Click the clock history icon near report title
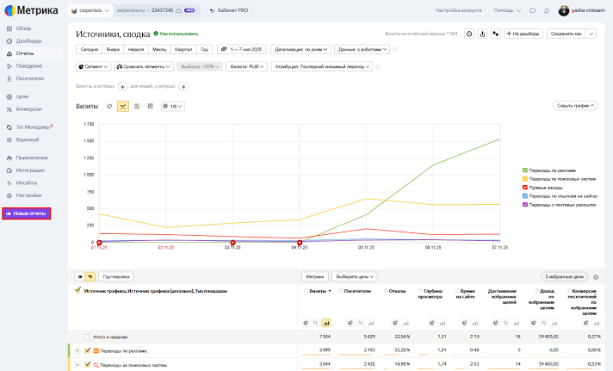Image resolution: width=613 pixels, height=371 pixels. (x=469, y=34)
